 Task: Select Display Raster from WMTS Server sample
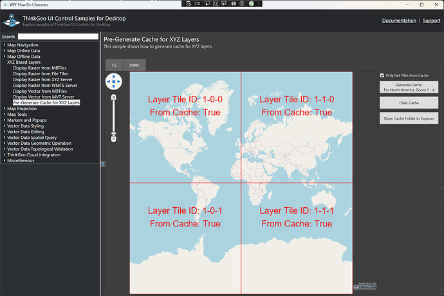[45, 85]
